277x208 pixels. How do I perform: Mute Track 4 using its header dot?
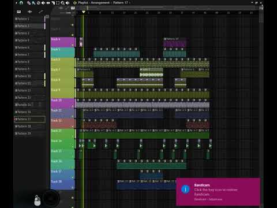point(73,45)
